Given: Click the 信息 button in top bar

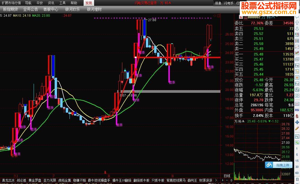Looking at the screenshot, I should pos(218,3).
